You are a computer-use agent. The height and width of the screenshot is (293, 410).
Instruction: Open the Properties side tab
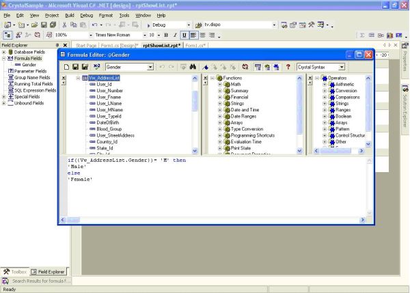[x=405, y=60]
